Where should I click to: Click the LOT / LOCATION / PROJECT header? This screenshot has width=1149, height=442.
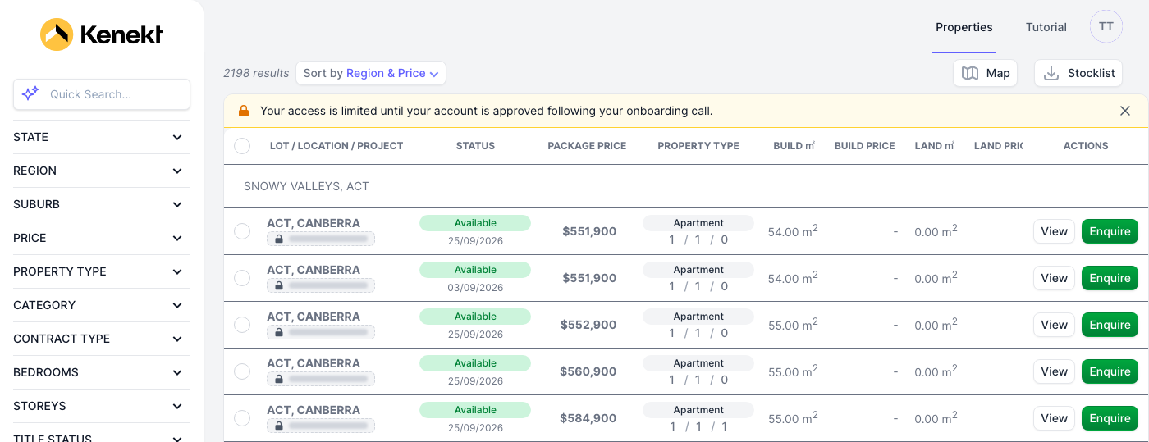point(336,146)
